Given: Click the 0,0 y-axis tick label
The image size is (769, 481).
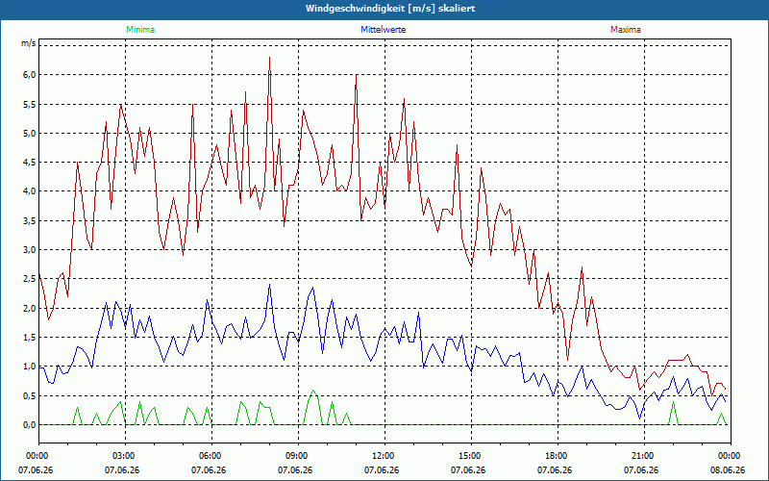Looking at the screenshot, I should [x=29, y=425].
